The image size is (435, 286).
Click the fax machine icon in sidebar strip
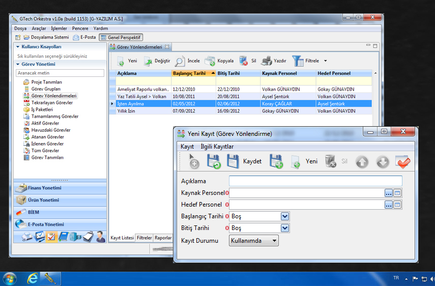tap(27, 236)
